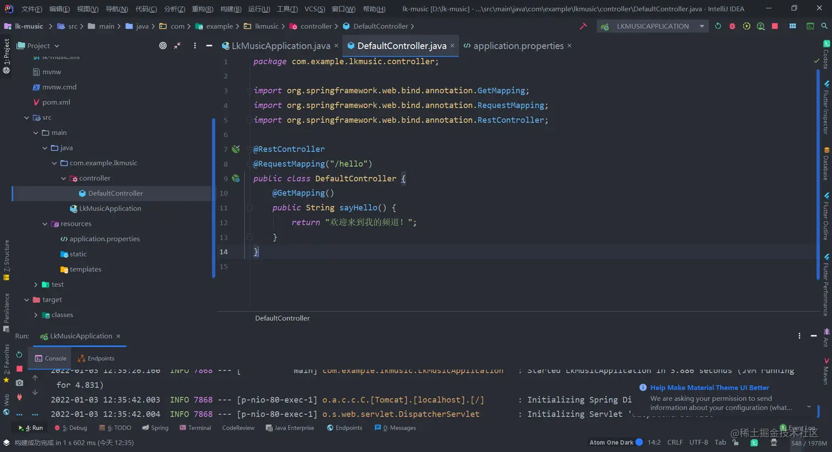Collapse the controller package
The width and height of the screenshot is (832, 452).
click(x=63, y=178)
